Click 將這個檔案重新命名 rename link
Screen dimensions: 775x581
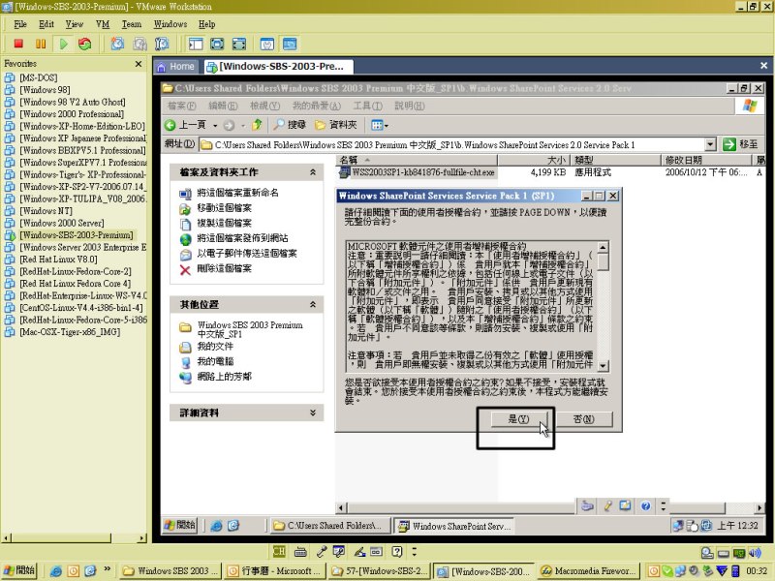click(237, 193)
